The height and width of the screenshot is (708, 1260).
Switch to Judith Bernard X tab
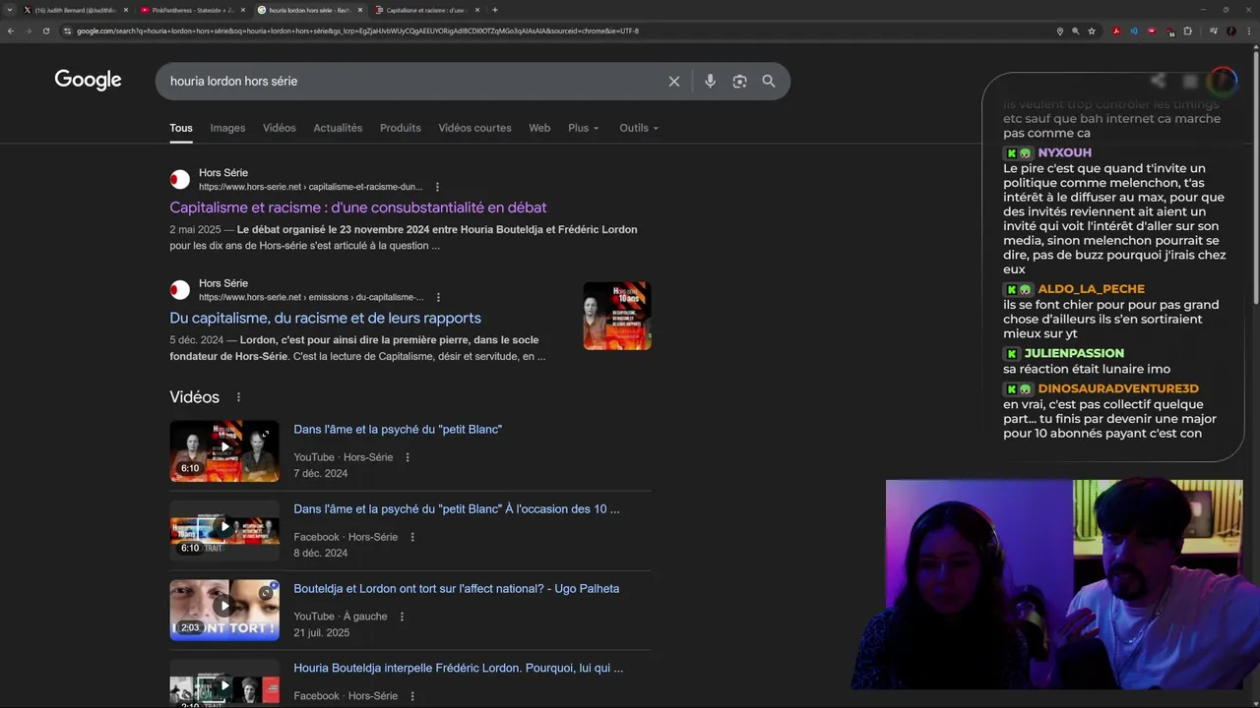75,10
